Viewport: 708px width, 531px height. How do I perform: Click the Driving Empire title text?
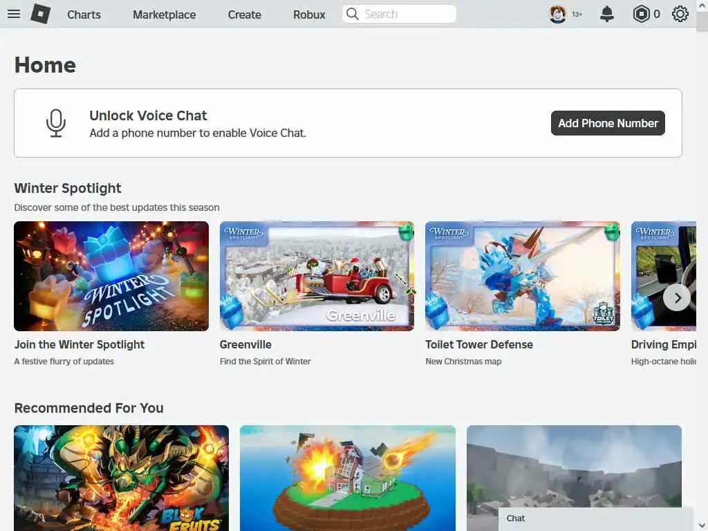click(x=664, y=344)
